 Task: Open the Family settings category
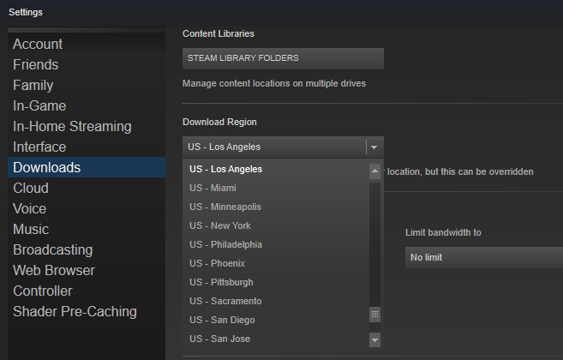[x=87, y=85]
